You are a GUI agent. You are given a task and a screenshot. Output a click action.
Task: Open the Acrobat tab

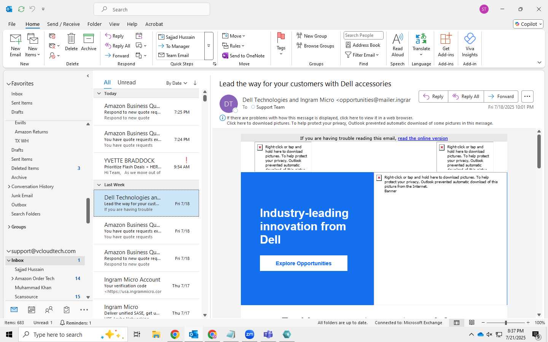tap(154, 24)
